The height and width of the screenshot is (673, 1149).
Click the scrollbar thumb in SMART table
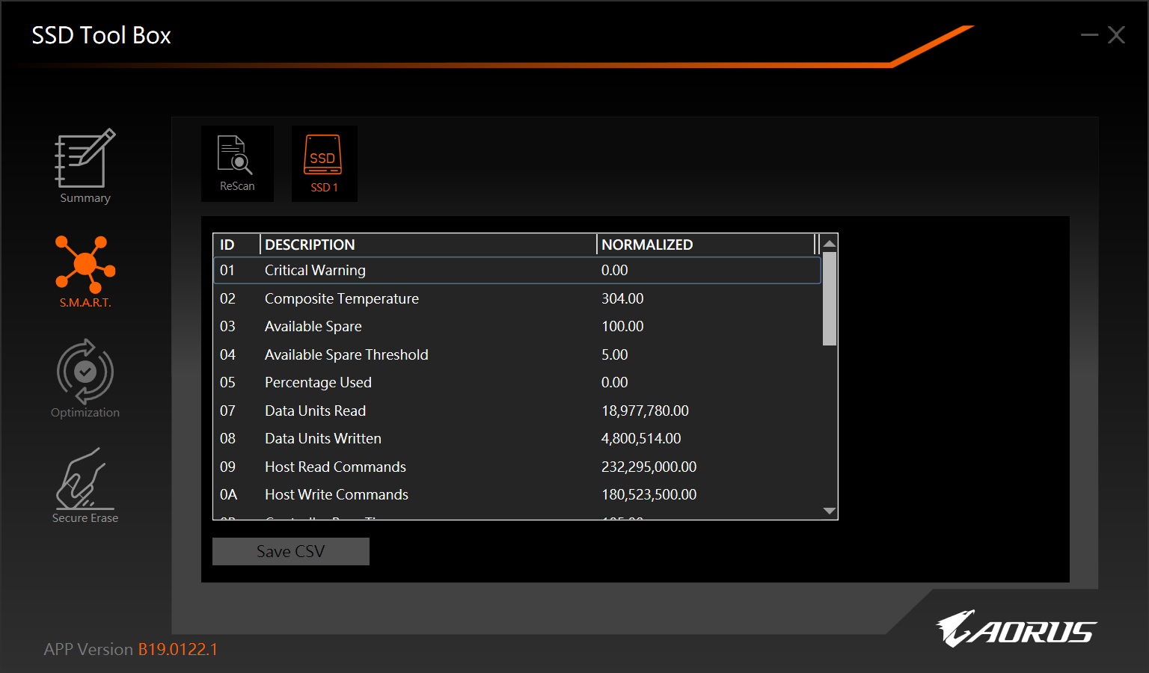[829, 299]
